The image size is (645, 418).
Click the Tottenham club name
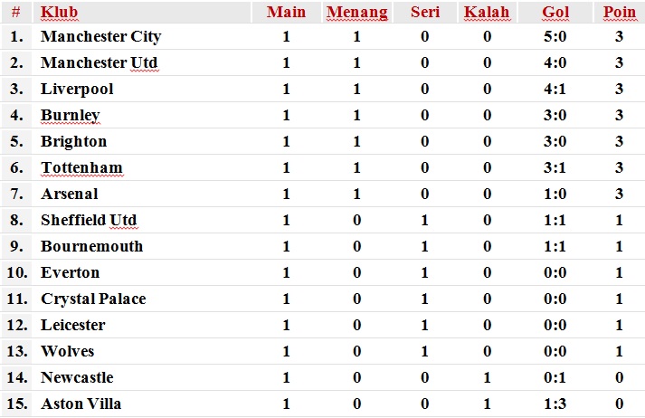(81, 168)
